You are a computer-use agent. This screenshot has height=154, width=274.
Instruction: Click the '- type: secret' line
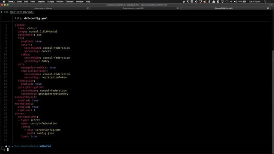tap(29, 120)
